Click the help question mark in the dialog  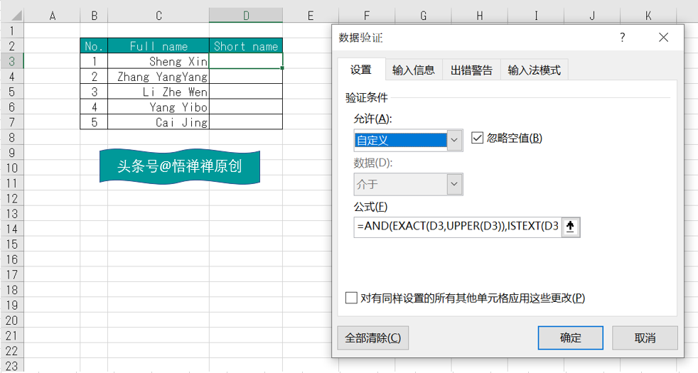coord(623,38)
